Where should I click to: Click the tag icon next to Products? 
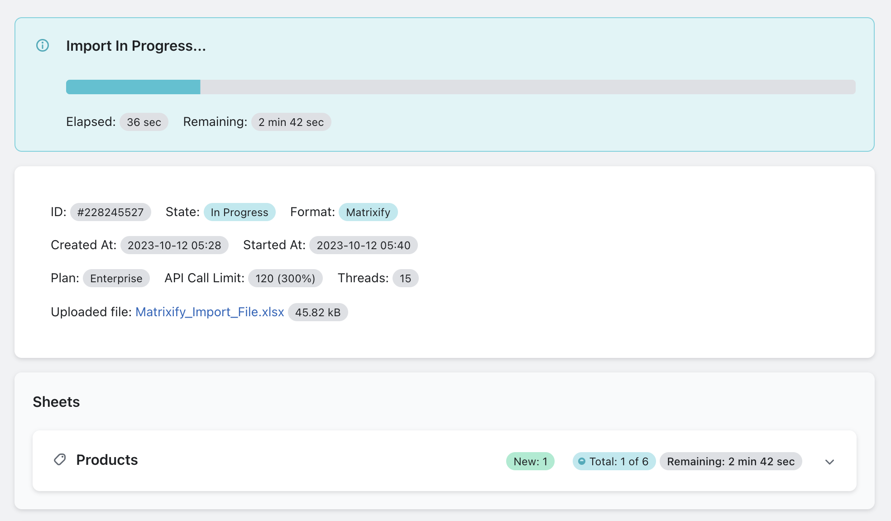coord(60,460)
